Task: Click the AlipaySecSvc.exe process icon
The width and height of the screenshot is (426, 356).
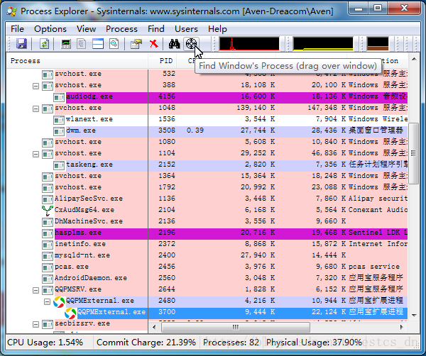Action: pyautogui.click(x=48, y=200)
